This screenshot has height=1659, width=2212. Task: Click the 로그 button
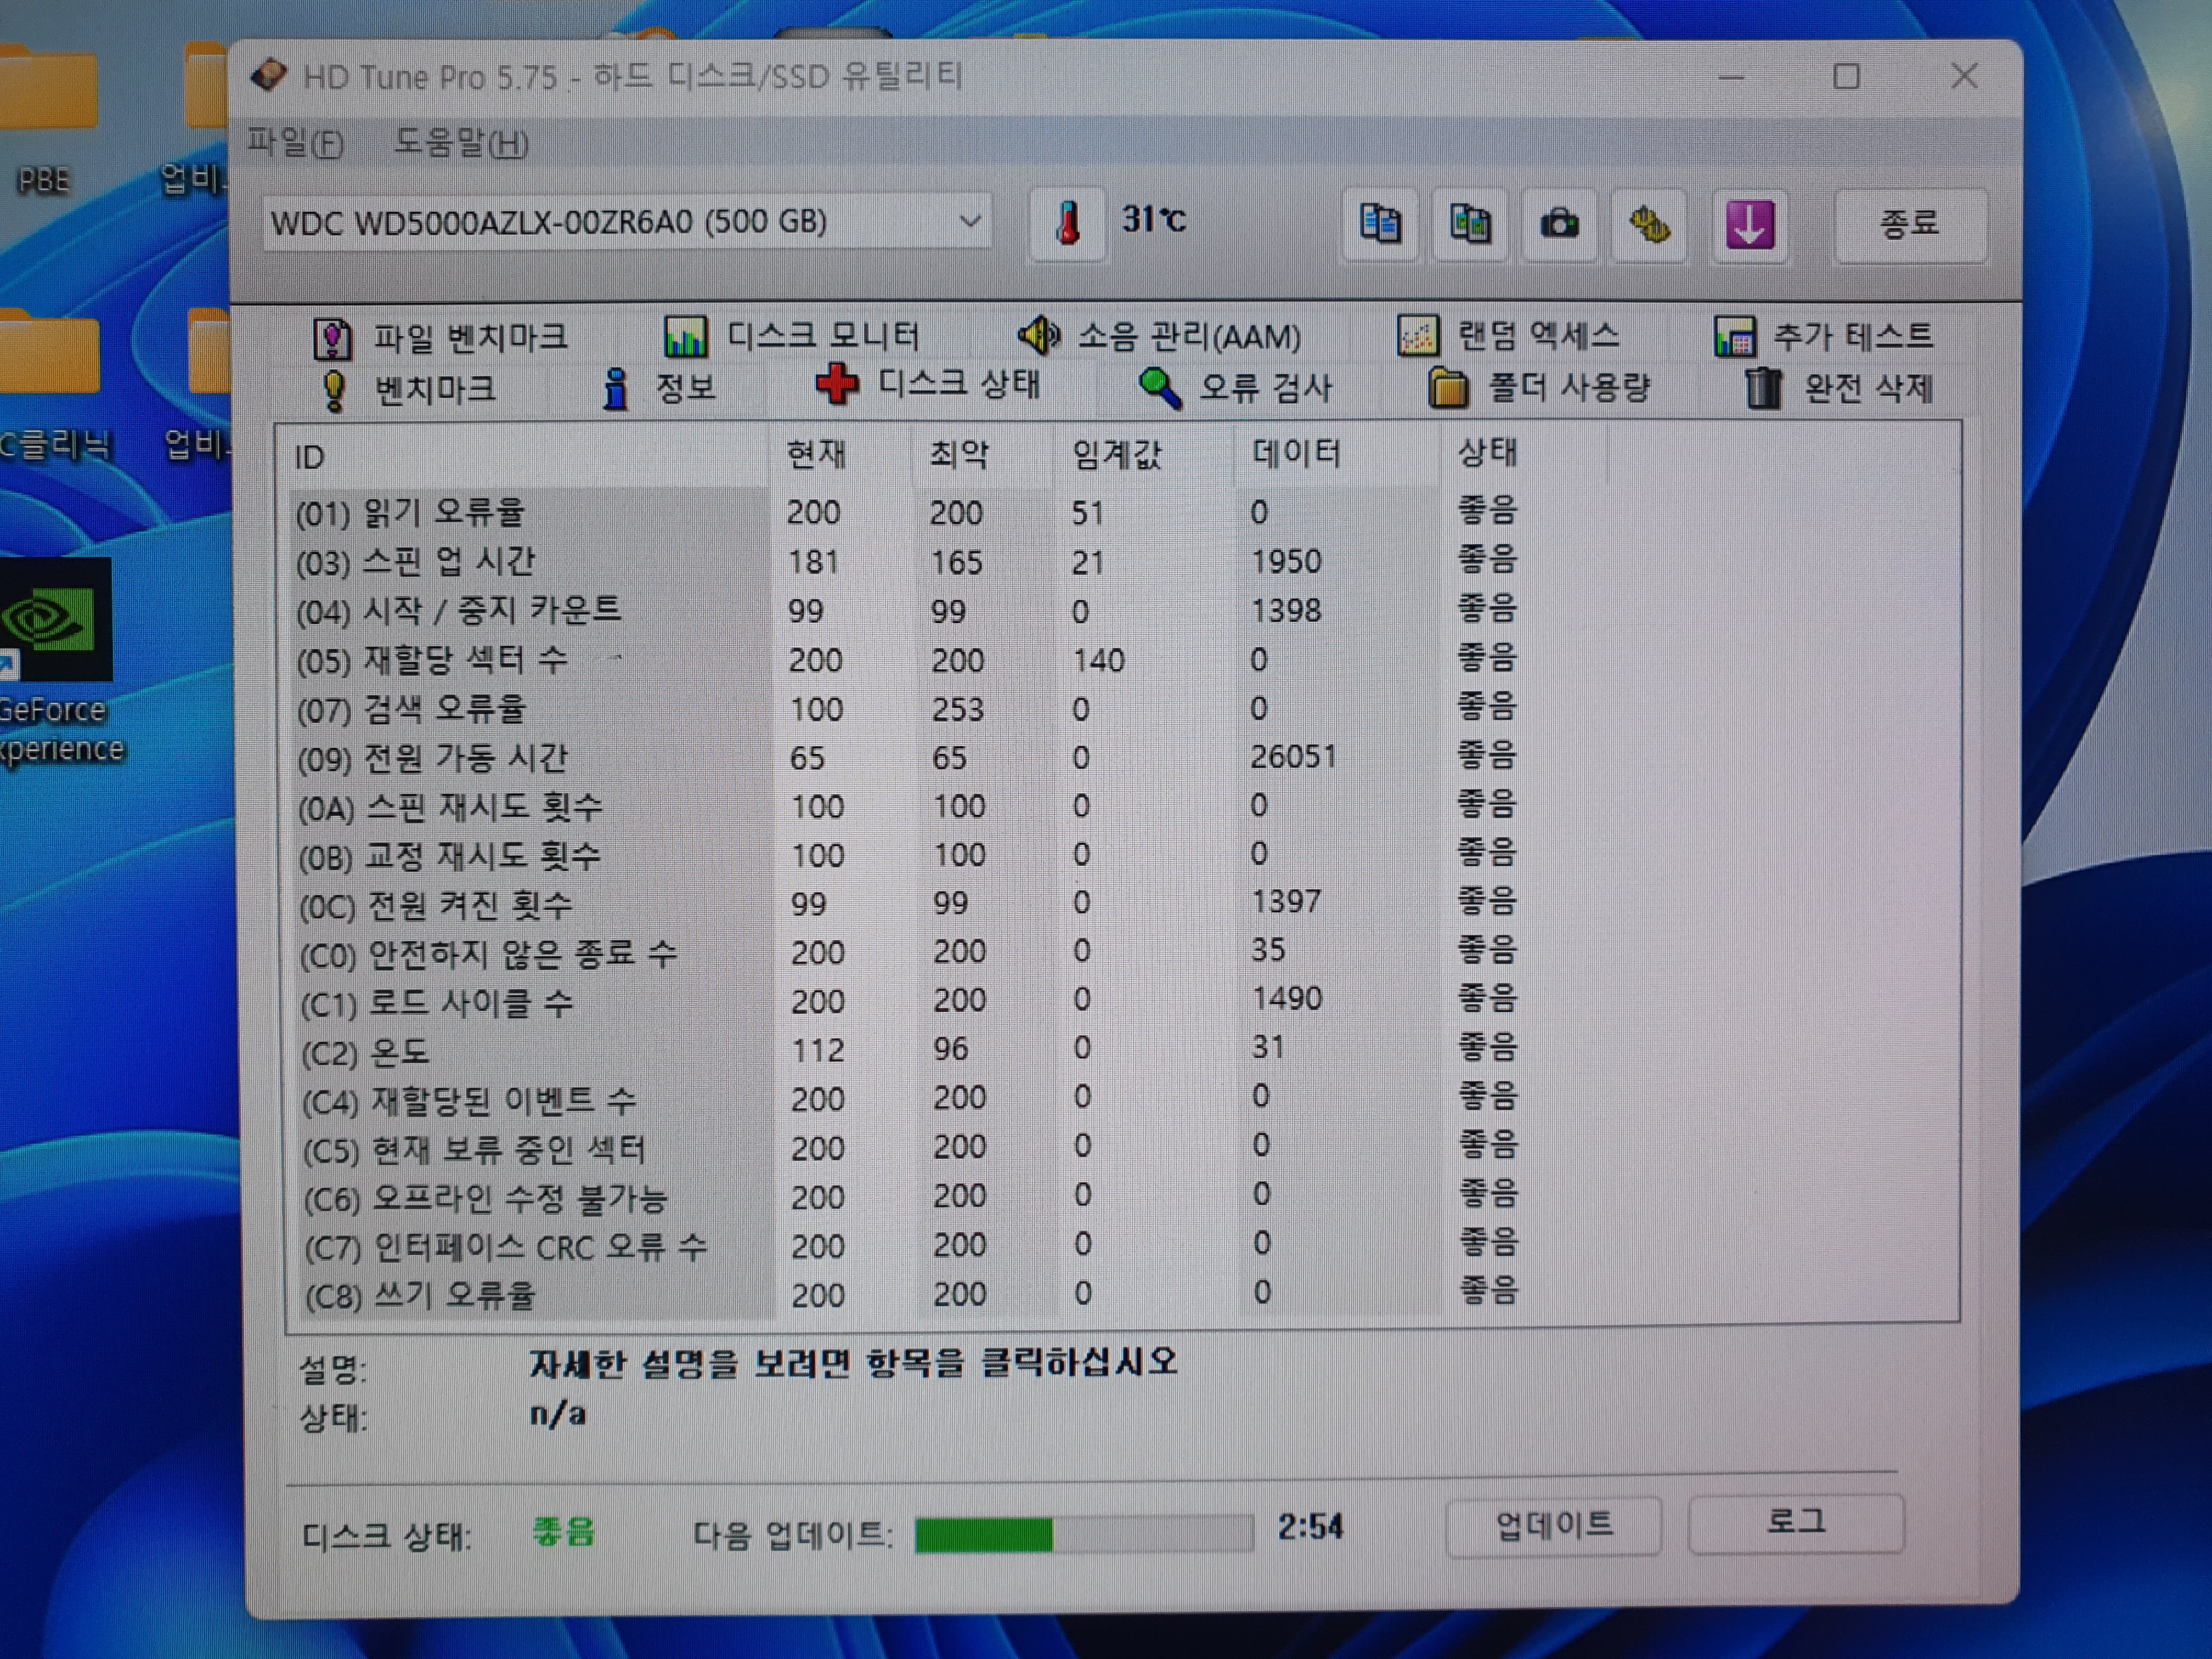point(1796,1523)
